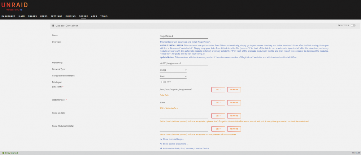The image size is (361, 155).
Task: Open the Users menu
Action: (44, 16)
